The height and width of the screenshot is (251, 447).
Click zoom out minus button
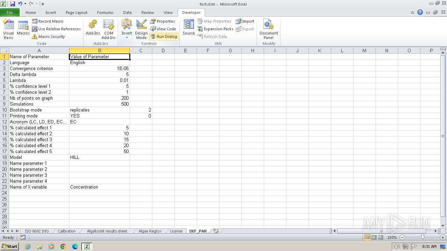pos(402,237)
